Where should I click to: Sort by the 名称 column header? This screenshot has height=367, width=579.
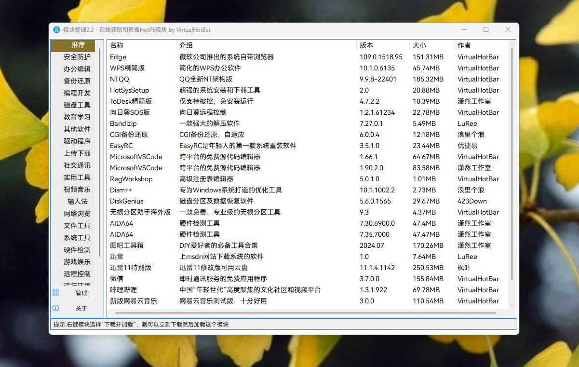coord(142,45)
